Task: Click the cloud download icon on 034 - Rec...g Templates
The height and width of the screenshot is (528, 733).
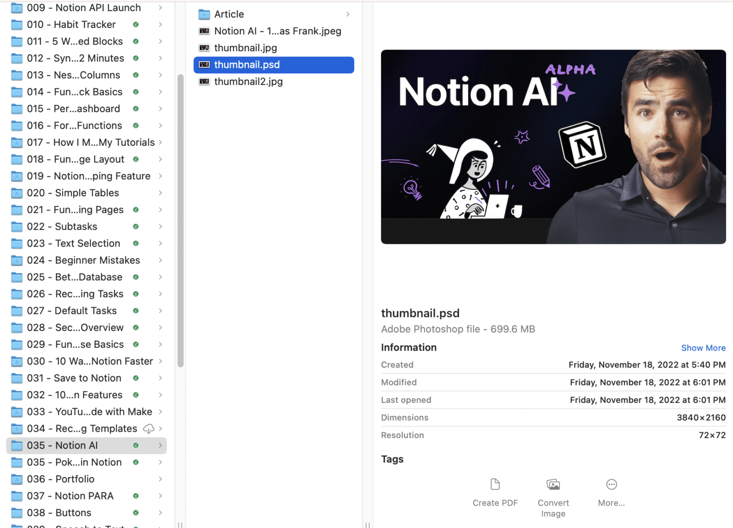Action: [149, 429]
